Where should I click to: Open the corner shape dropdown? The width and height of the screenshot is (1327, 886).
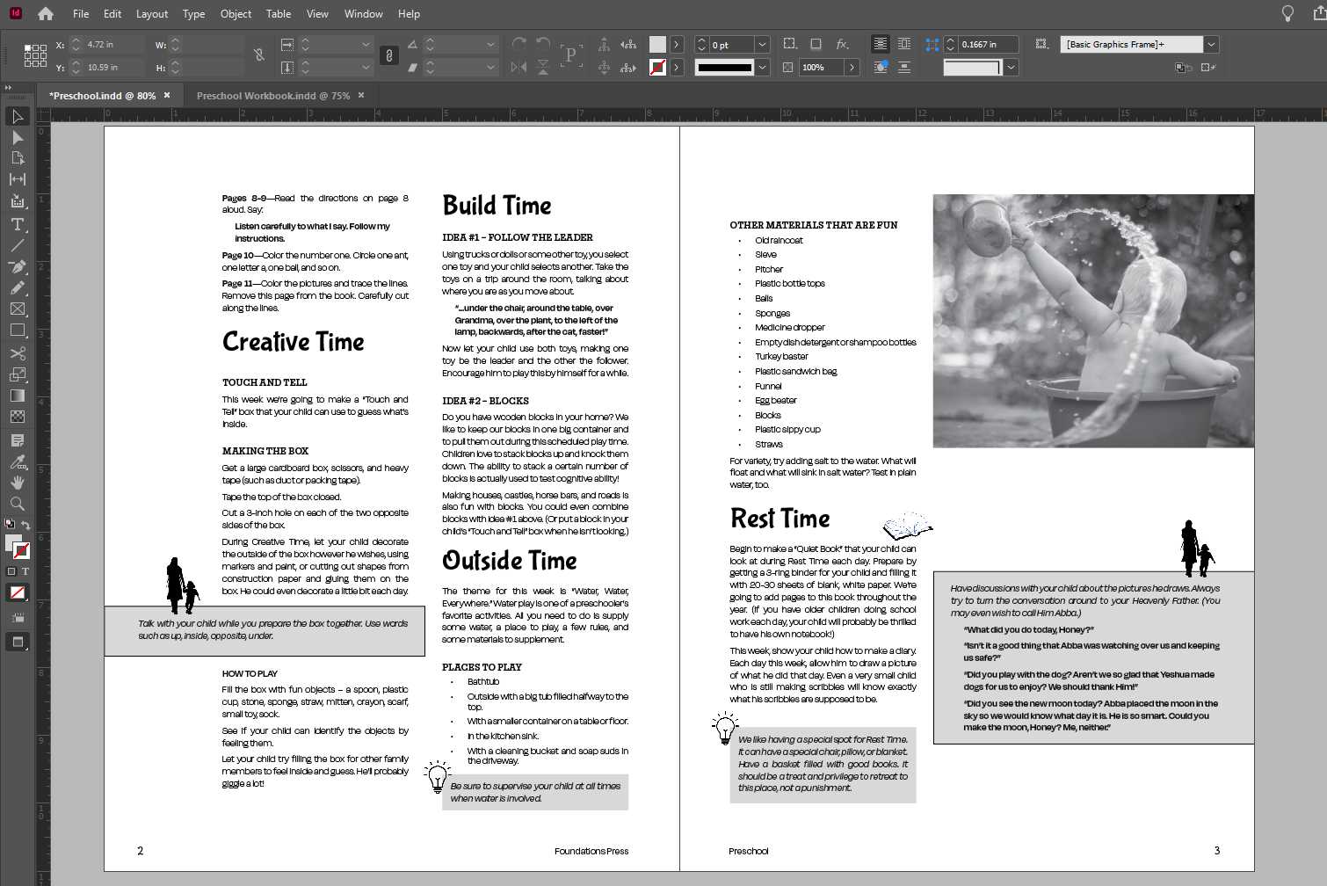[x=1012, y=67]
